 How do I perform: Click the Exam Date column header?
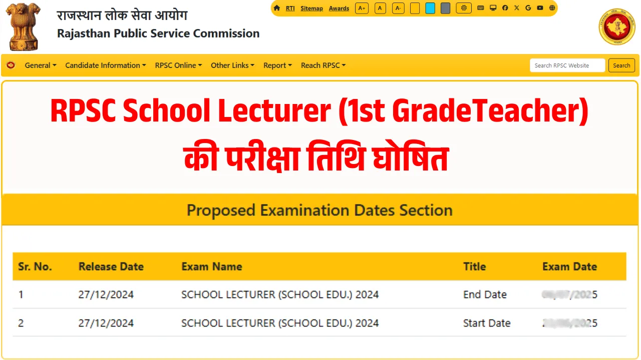pyautogui.click(x=569, y=266)
